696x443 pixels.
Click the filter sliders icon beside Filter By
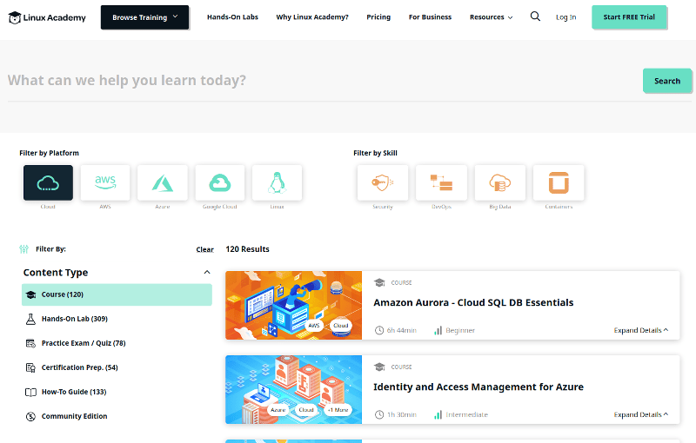coord(24,249)
